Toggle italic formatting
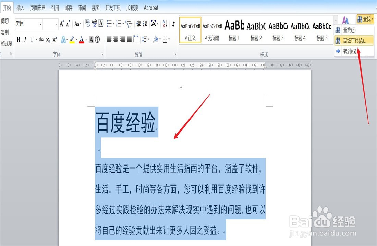This screenshot has height=246, width=377. pos(25,40)
